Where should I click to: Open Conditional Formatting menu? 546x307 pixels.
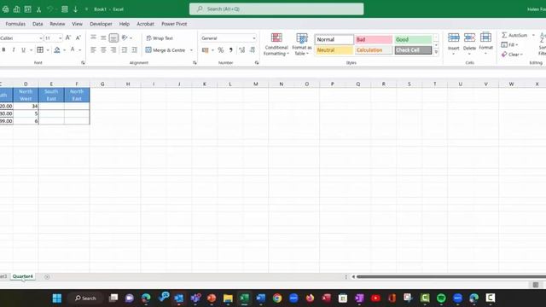coord(276,44)
